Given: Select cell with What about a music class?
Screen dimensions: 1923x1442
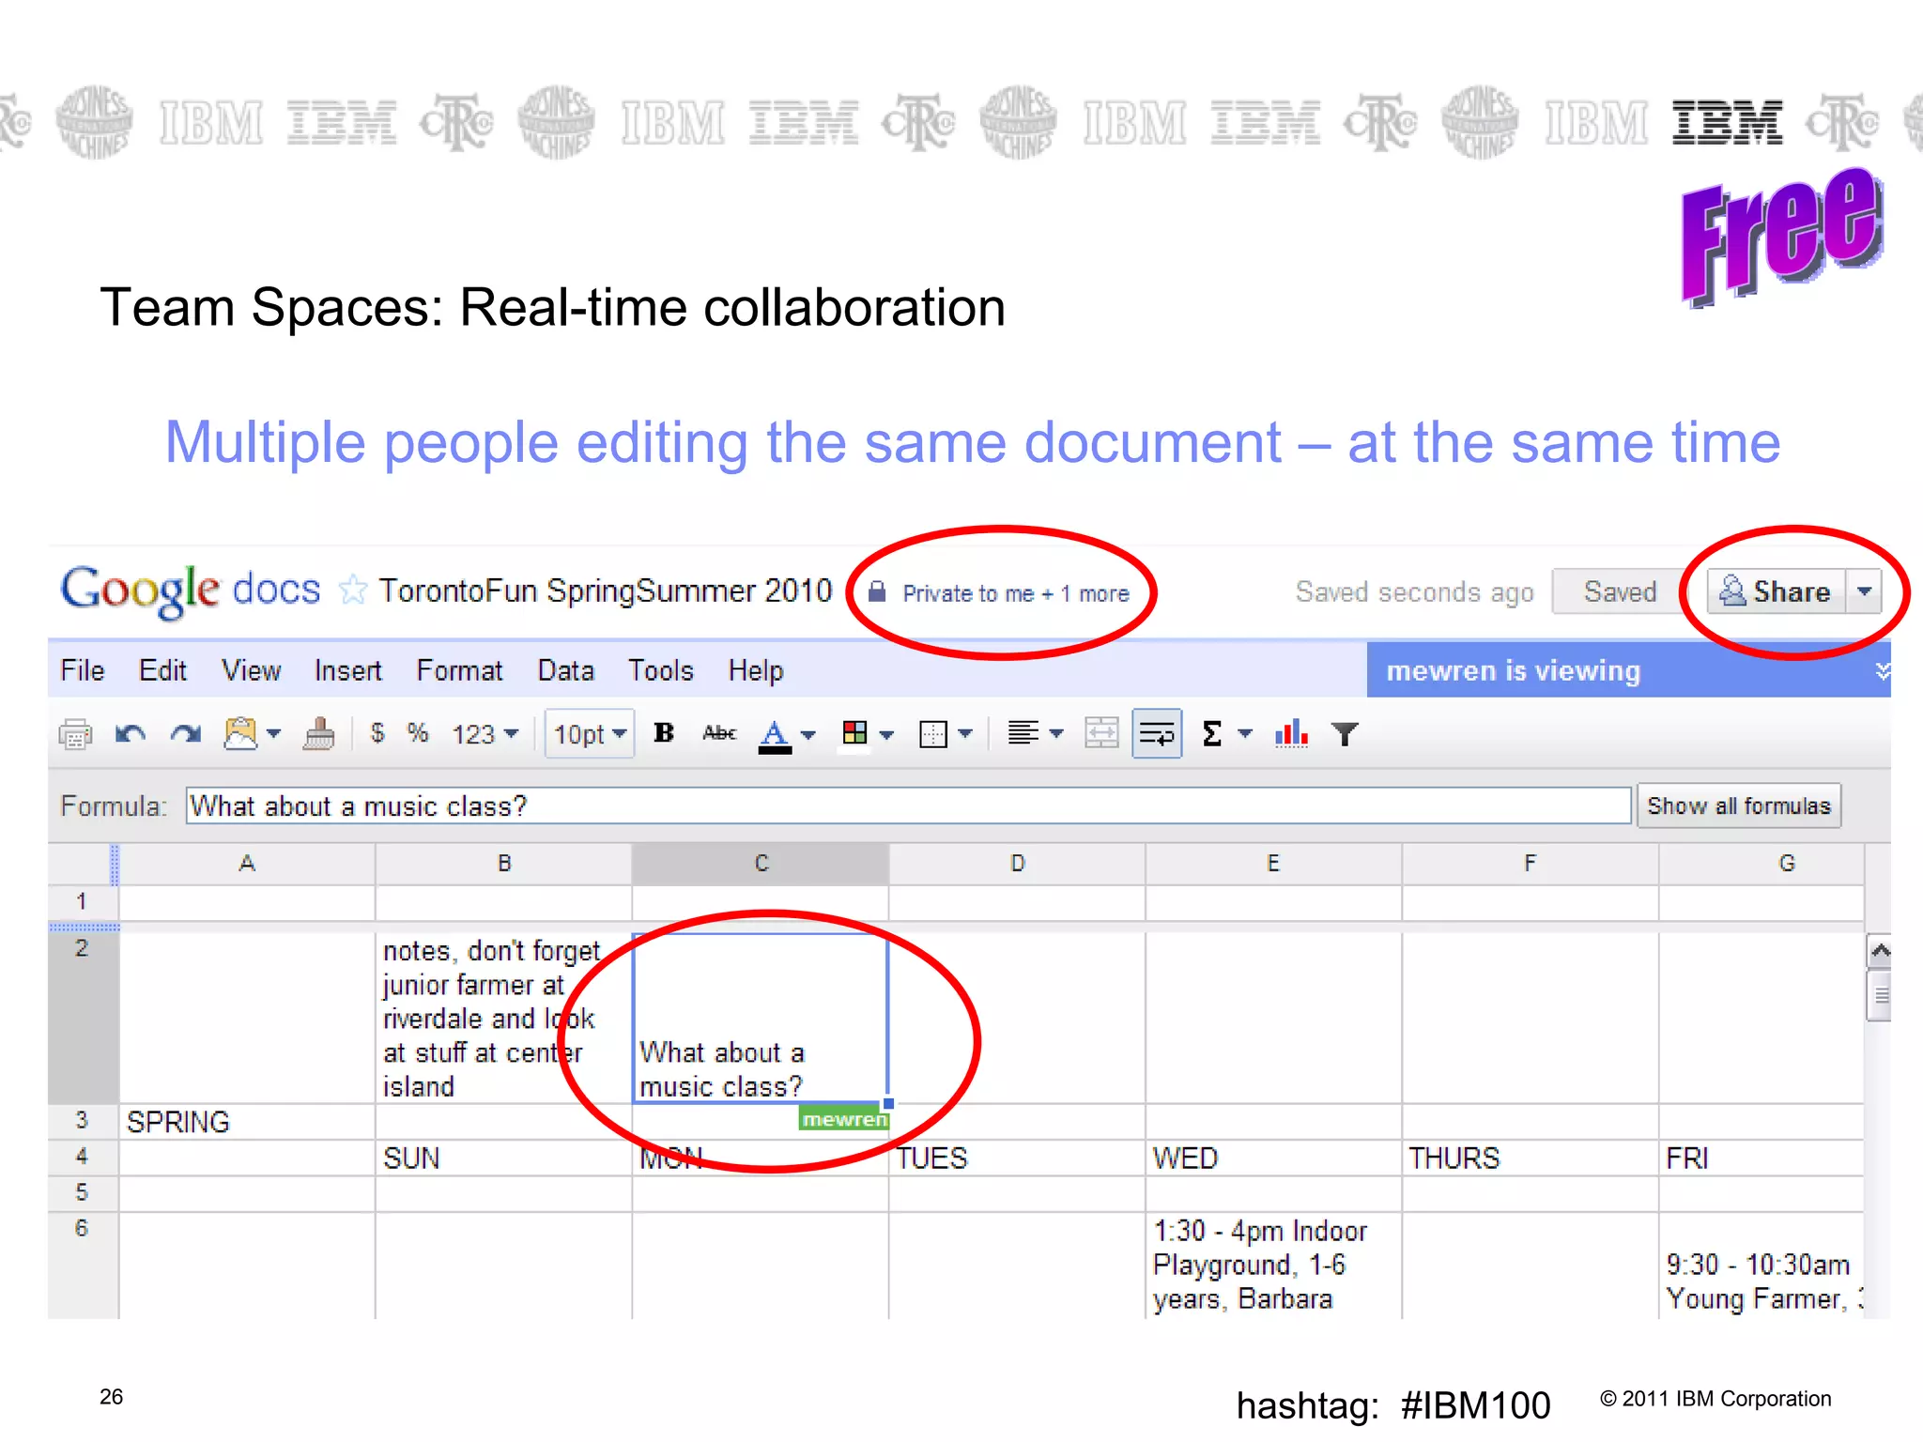Looking at the screenshot, I should [x=761, y=1018].
